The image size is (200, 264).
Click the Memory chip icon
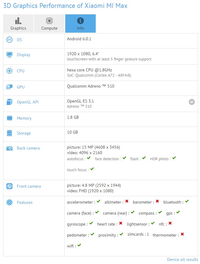[x=9, y=118]
